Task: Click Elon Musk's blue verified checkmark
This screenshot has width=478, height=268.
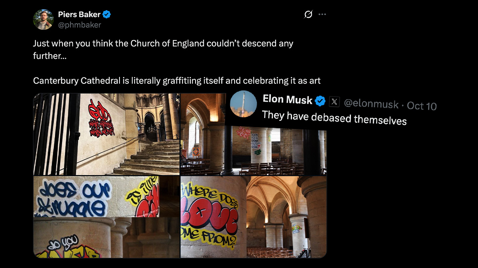Action: [320, 101]
